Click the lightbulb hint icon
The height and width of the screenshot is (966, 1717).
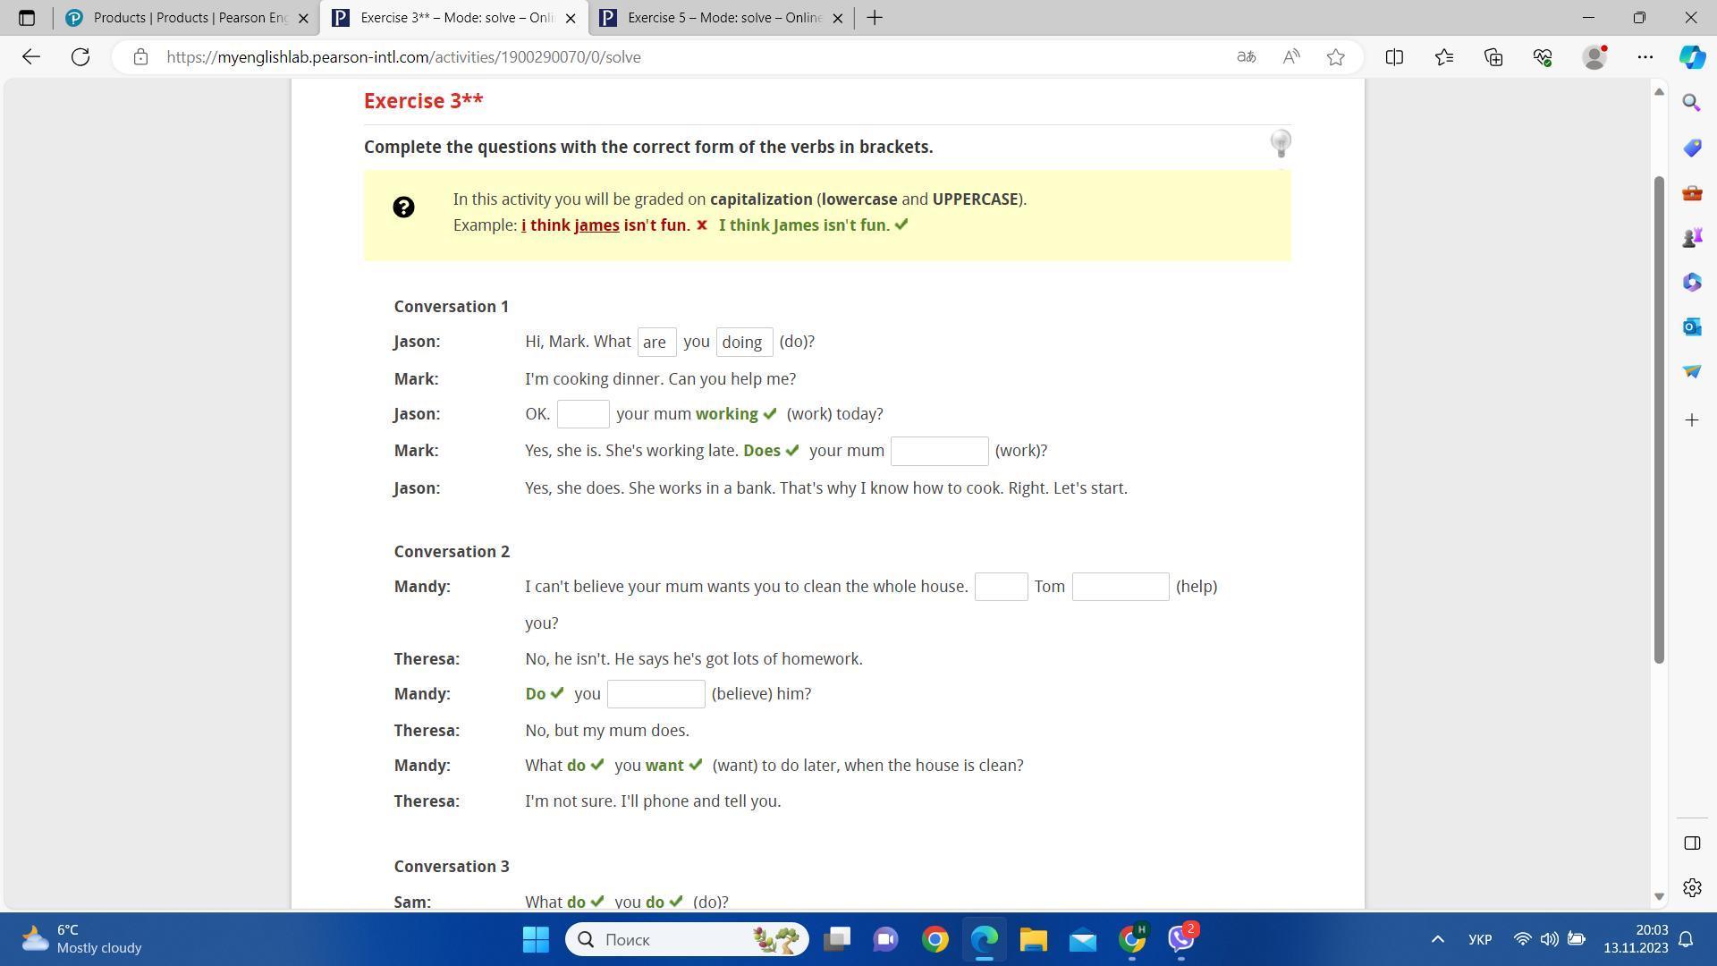pyautogui.click(x=1281, y=143)
